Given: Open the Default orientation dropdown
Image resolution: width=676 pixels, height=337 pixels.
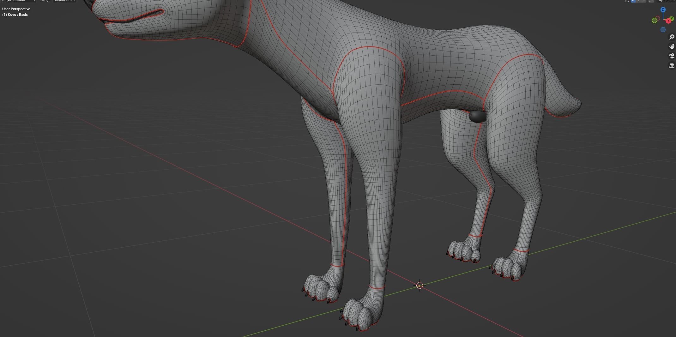Looking at the screenshot, I should coord(21,1).
